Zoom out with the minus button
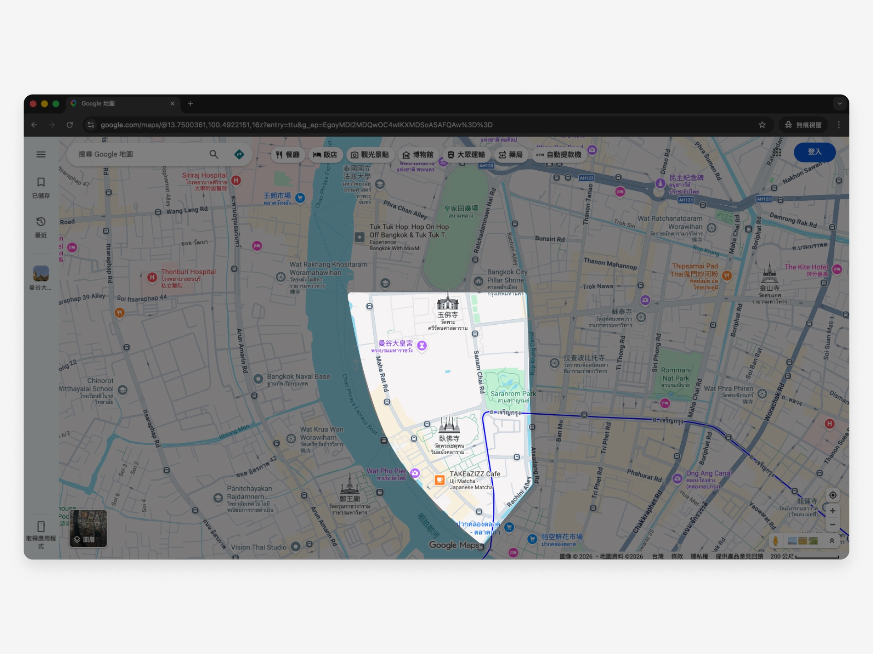The image size is (873, 654). click(833, 525)
